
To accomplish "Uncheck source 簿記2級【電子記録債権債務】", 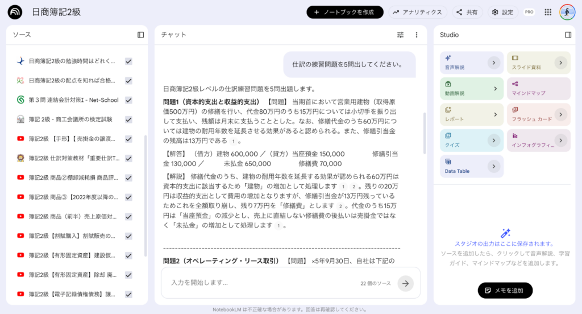I will [128, 294].
